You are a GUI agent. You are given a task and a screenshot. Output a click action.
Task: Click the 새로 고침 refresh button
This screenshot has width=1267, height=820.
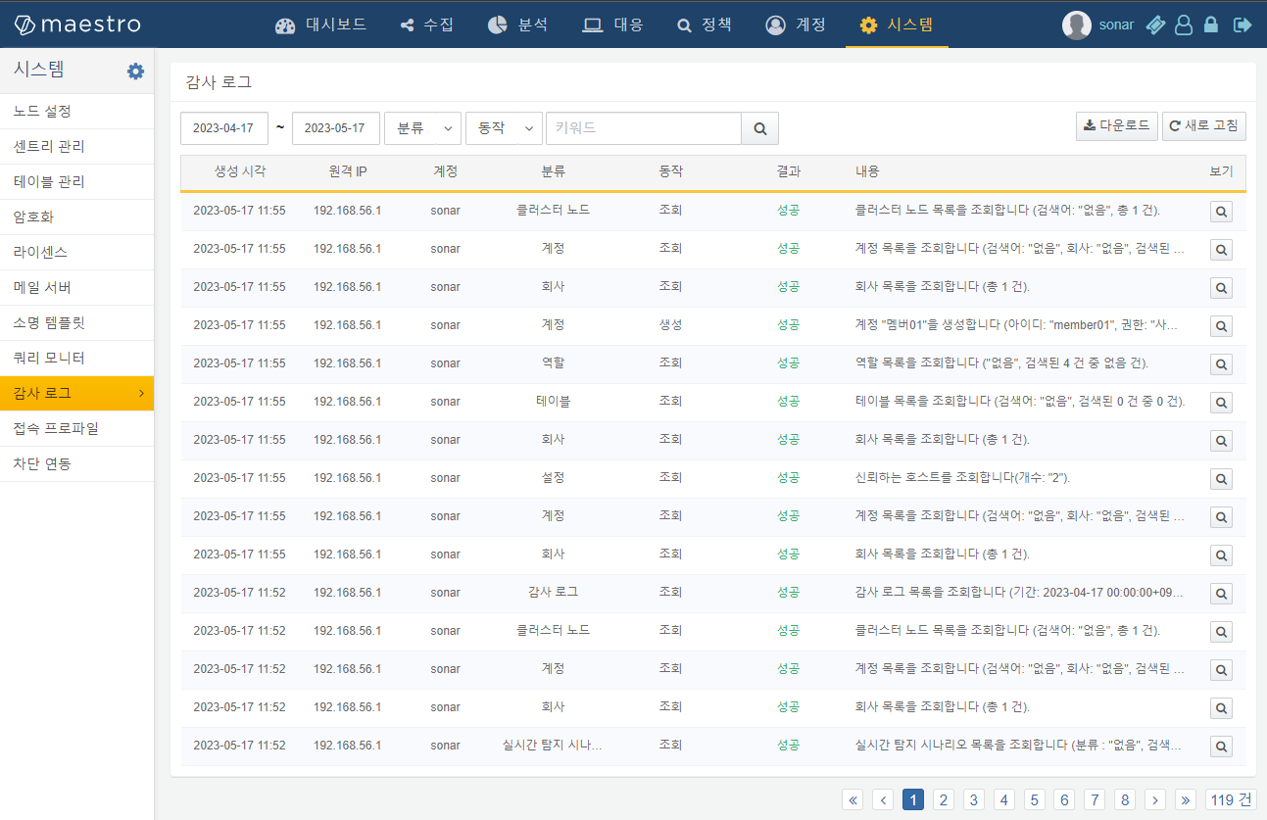point(1204,125)
